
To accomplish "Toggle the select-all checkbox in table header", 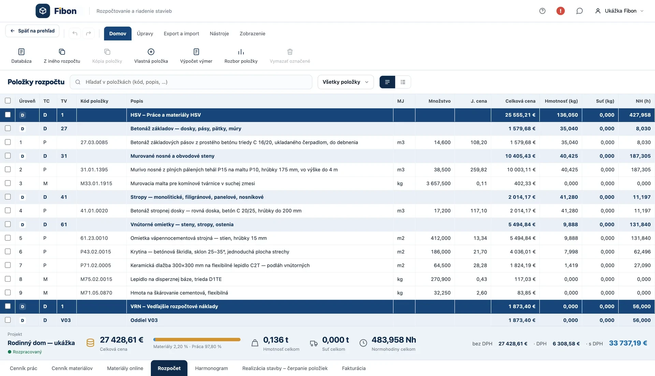I will tap(8, 101).
